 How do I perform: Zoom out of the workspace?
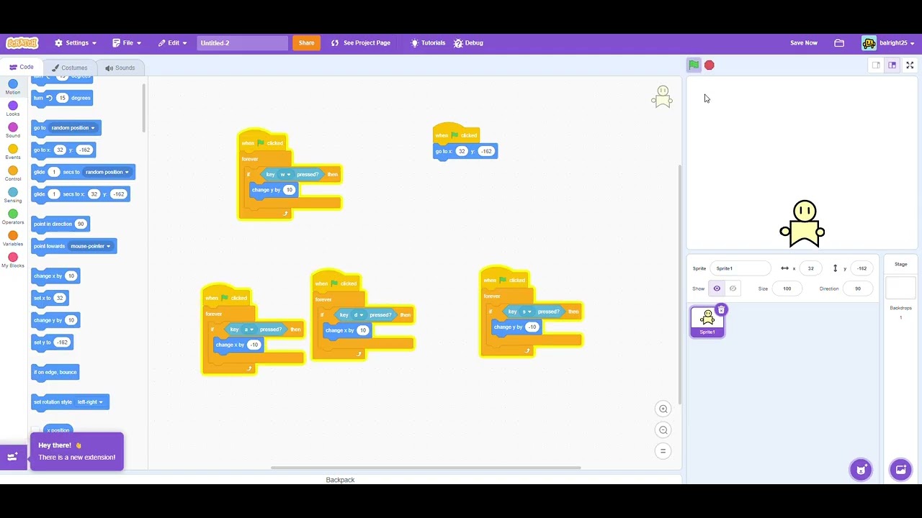pos(663,430)
